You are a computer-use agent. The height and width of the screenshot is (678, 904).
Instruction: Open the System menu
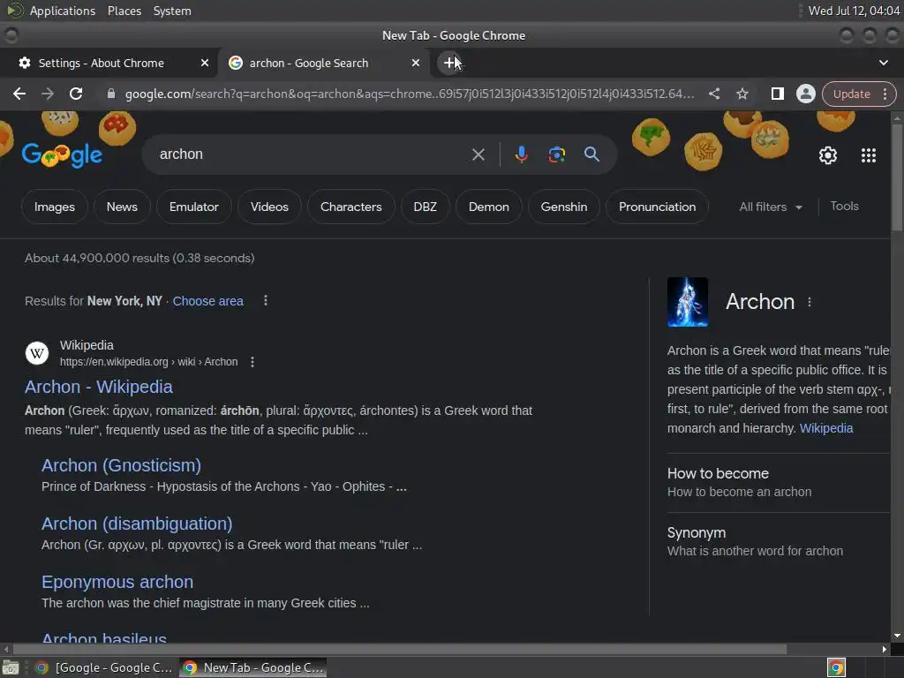click(x=172, y=11)
